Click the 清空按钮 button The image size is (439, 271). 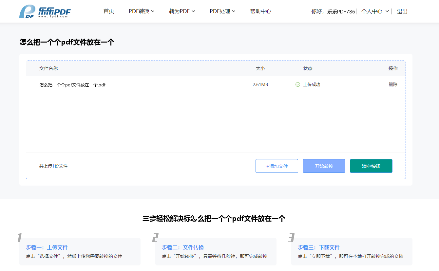[x=371, y=166]
